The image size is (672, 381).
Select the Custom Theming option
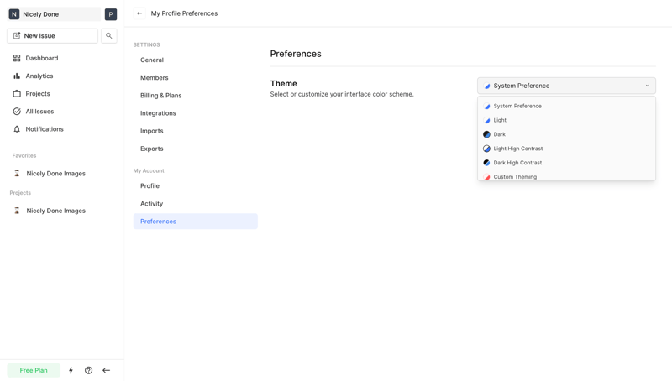point(515,176)
